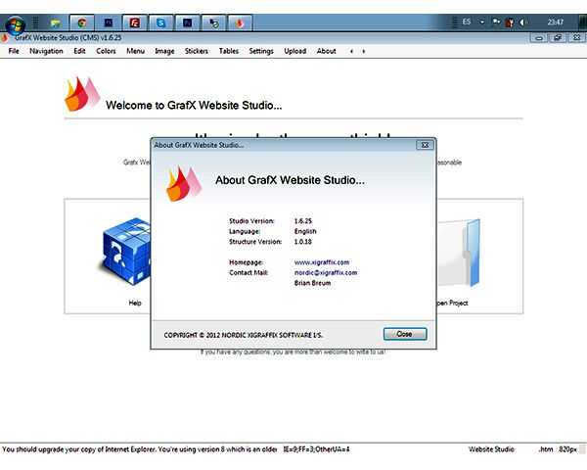Open the About menu
This screenshot has height=470, width=587.
click(x=326, y=51)
